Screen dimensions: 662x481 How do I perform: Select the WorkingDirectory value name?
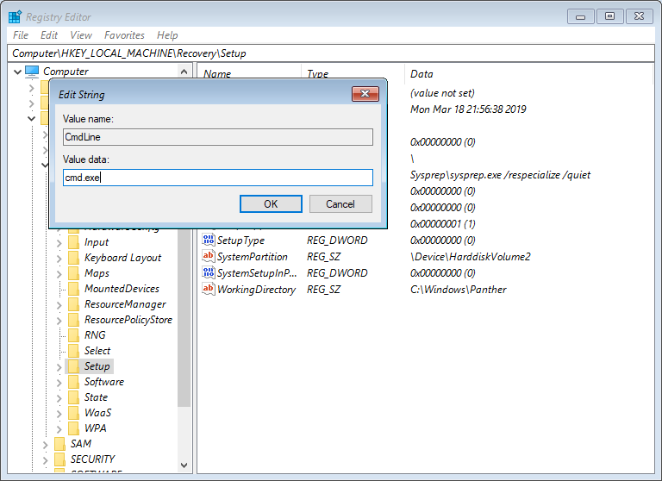(256, 290)
